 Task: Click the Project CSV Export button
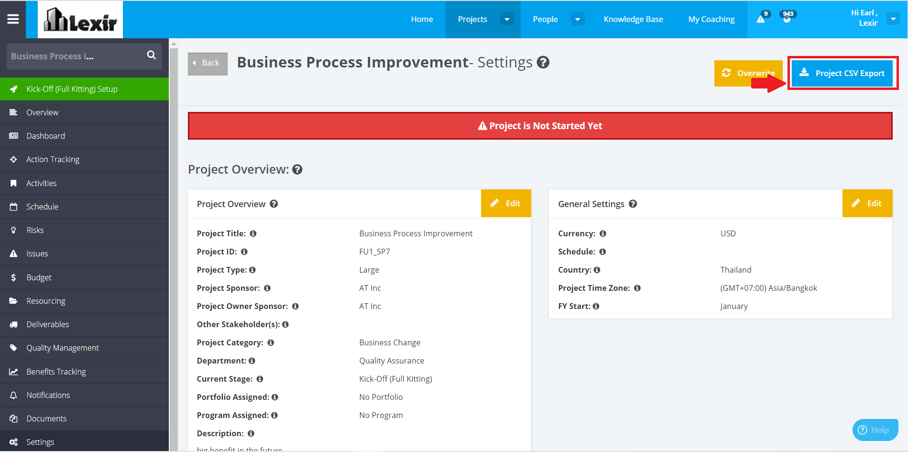click(x=843, y=73)
